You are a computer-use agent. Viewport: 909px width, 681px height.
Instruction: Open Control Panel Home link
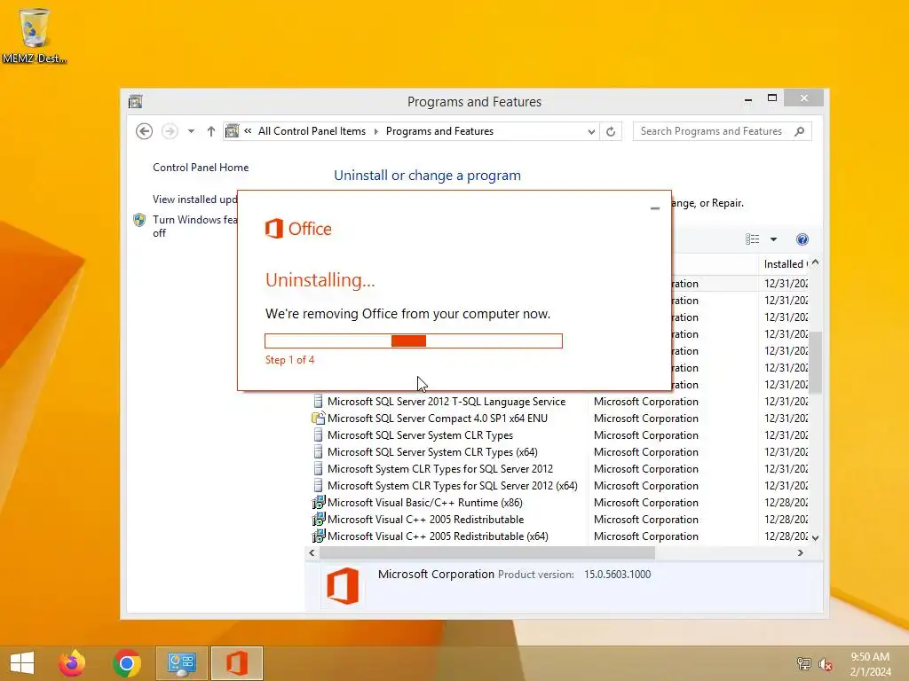pos(201,168)
